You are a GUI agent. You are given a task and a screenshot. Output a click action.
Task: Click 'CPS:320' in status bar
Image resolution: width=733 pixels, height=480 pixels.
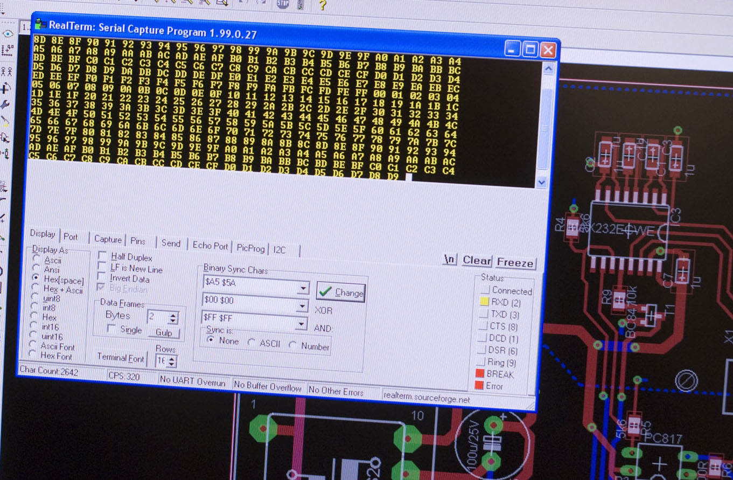[124, 376]
